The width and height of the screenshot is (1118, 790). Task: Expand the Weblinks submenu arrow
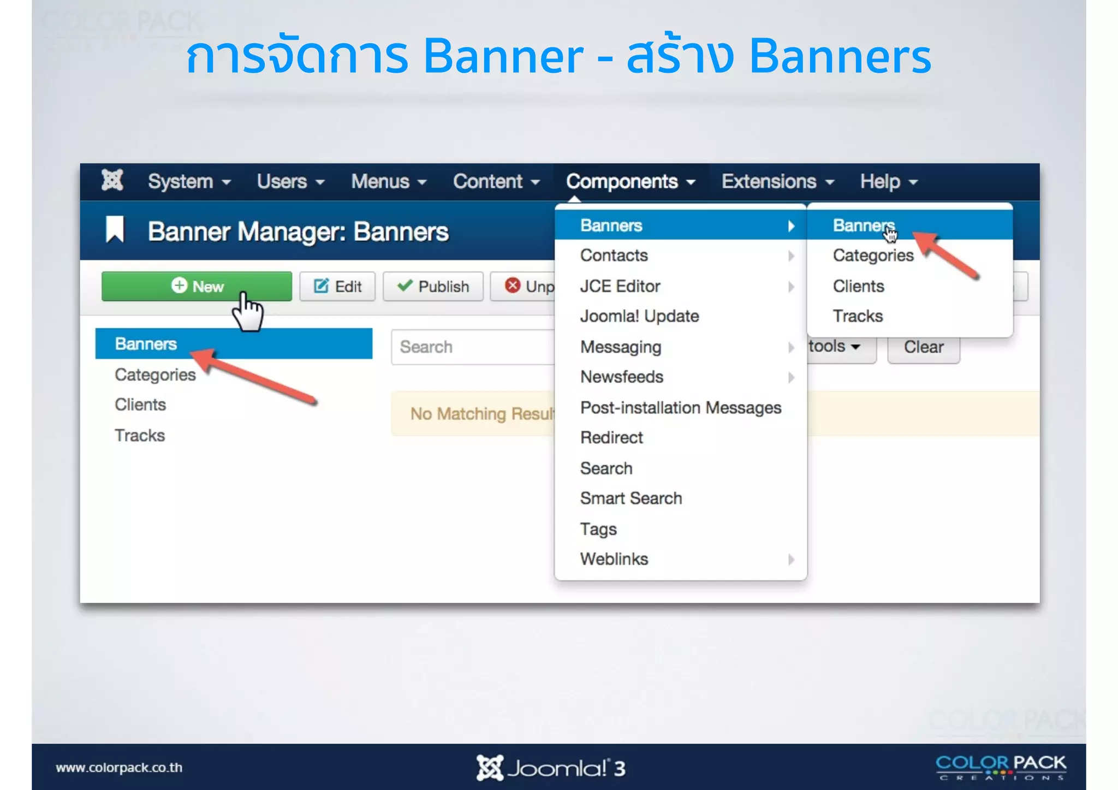(790, 559)
